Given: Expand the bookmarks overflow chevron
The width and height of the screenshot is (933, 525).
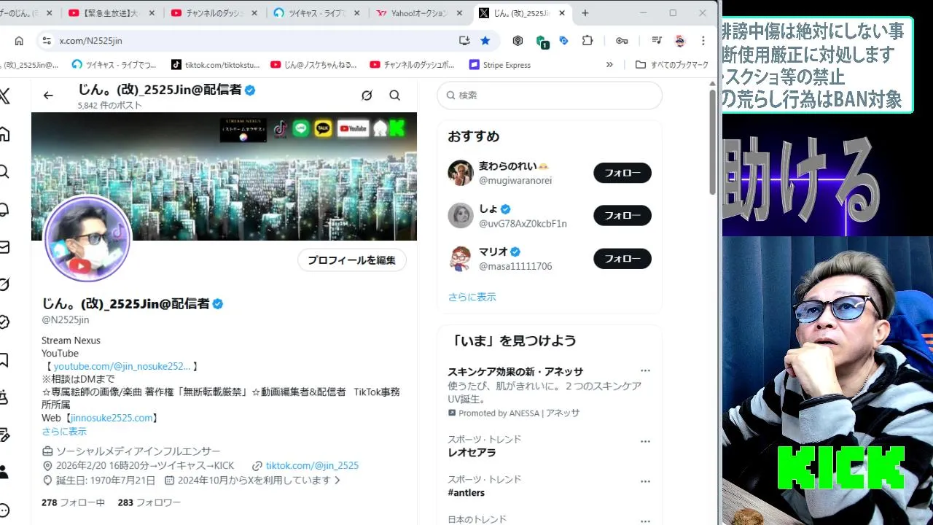Looking at the screenshot, I should (x=609, y=65).
